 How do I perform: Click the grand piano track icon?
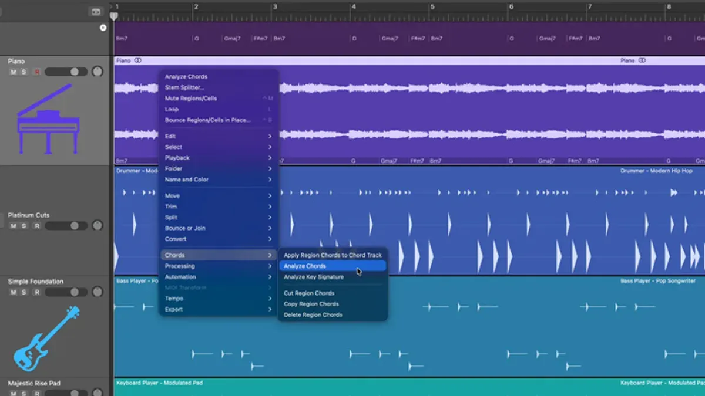48,119
